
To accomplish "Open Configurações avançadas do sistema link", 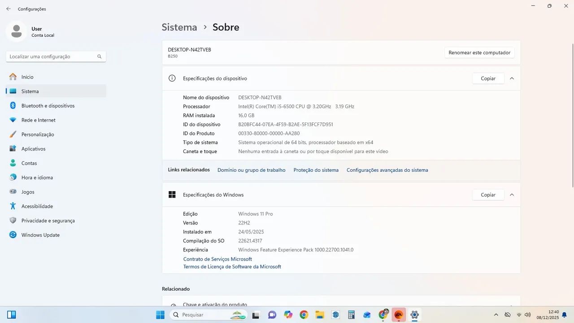I will (x=387, y=170).
